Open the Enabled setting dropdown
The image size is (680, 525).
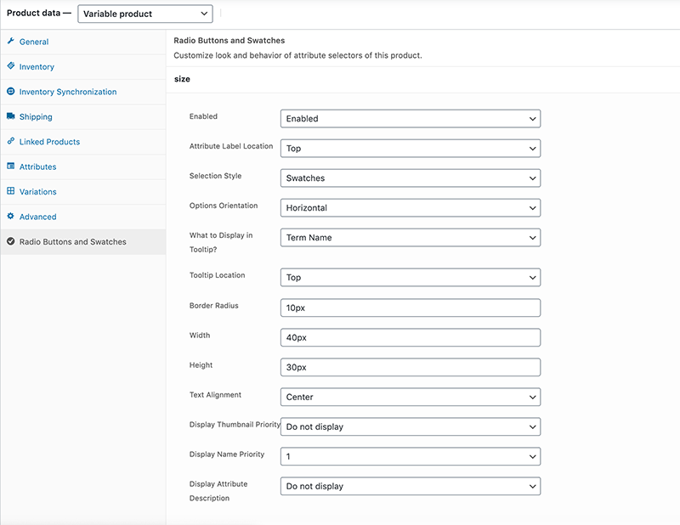[411, 118]
